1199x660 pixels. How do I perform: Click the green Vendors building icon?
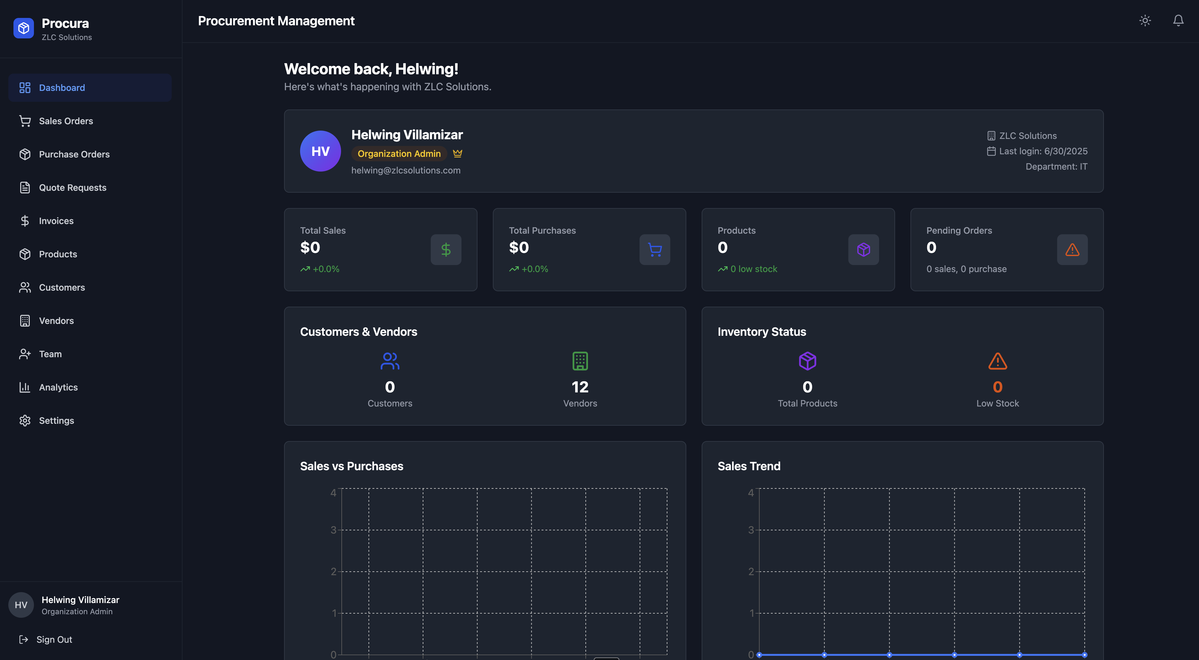pyautogui.click(x=580, y=361)
